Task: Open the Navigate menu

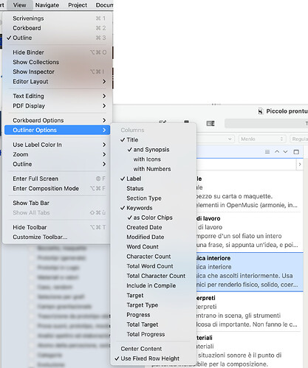Action: [47, 5]
